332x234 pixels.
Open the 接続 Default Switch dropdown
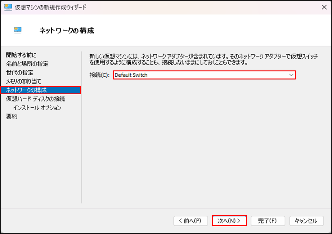pyautogui.click(x=204, y=75)
